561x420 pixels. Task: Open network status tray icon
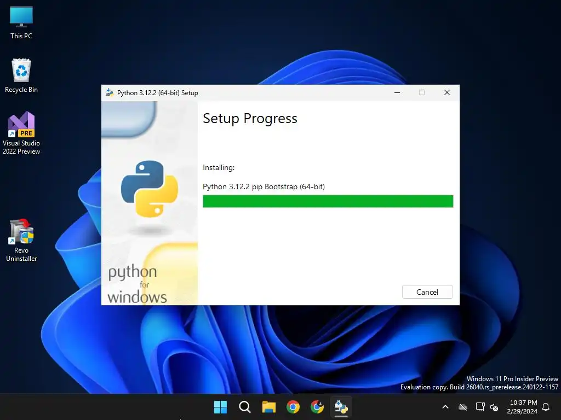[x=480, y=407]
